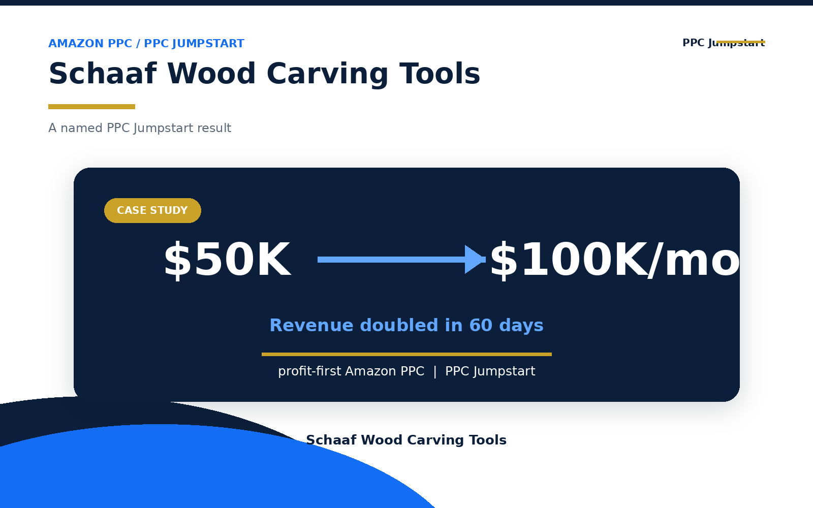This screenshot has width=813, height=508.
Task: Select the '$50K' figure
Action: click(227, 260)
